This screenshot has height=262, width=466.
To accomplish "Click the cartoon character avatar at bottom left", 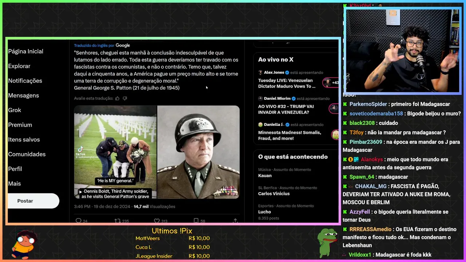I will tap(24, 243).
